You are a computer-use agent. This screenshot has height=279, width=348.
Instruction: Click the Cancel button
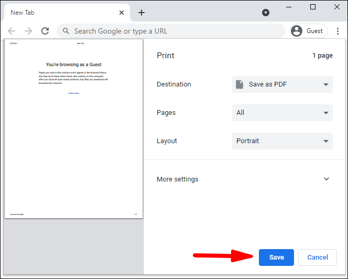318,257
